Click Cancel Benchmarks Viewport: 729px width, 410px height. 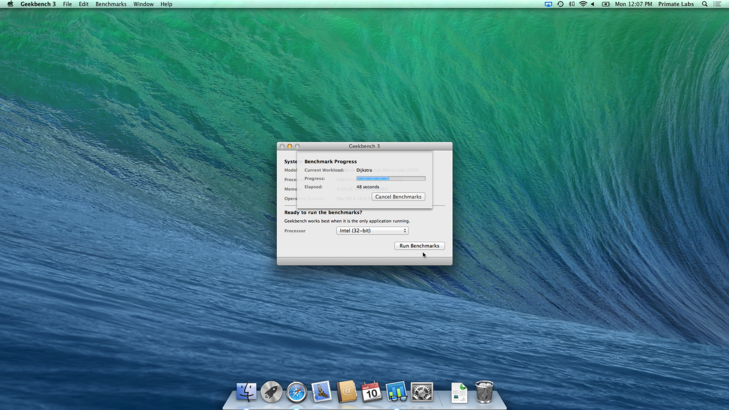pyautogui.click(x=398, y=197)
